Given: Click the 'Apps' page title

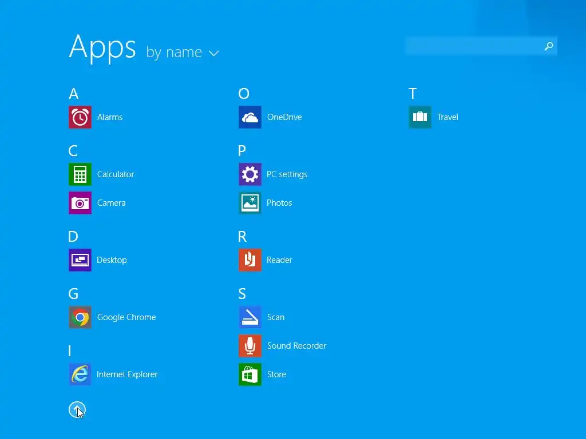Looking at the screenshot, I should click(x=102, y=48).
